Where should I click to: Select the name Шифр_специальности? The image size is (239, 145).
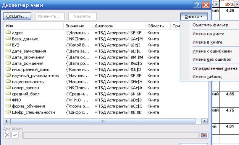pyautogui.click(x=33, y=112)
